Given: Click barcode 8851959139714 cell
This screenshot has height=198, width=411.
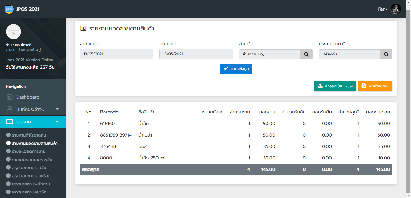Looking at the screenshot, I should pos(116,135).
